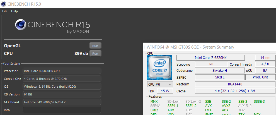Click the Intel Core i7-6820HK name box
The height and width of the screenshot is (115, 276).
[210, 58]
